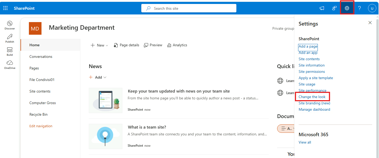
Task: Open Site permissions in Settings
Action: 312,72
